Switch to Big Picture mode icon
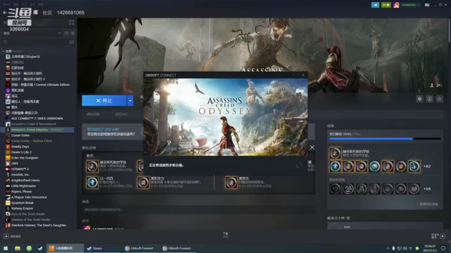This screenshot has height=253, width=451. point(427,5)
